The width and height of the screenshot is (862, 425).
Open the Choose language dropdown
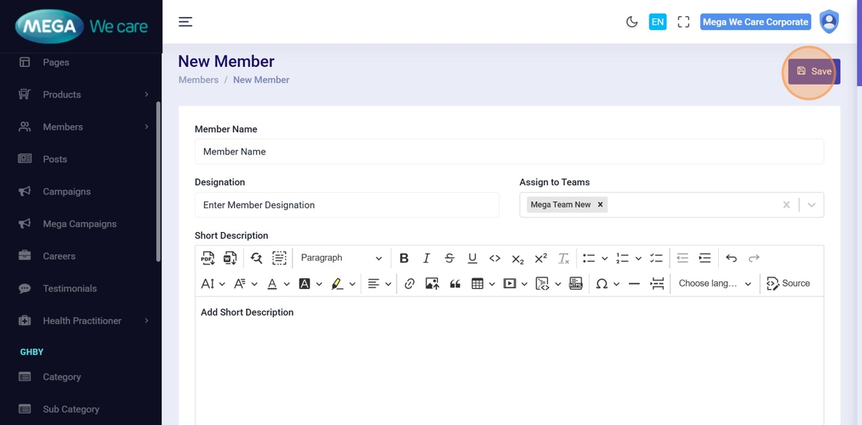(x=714, y=284)
